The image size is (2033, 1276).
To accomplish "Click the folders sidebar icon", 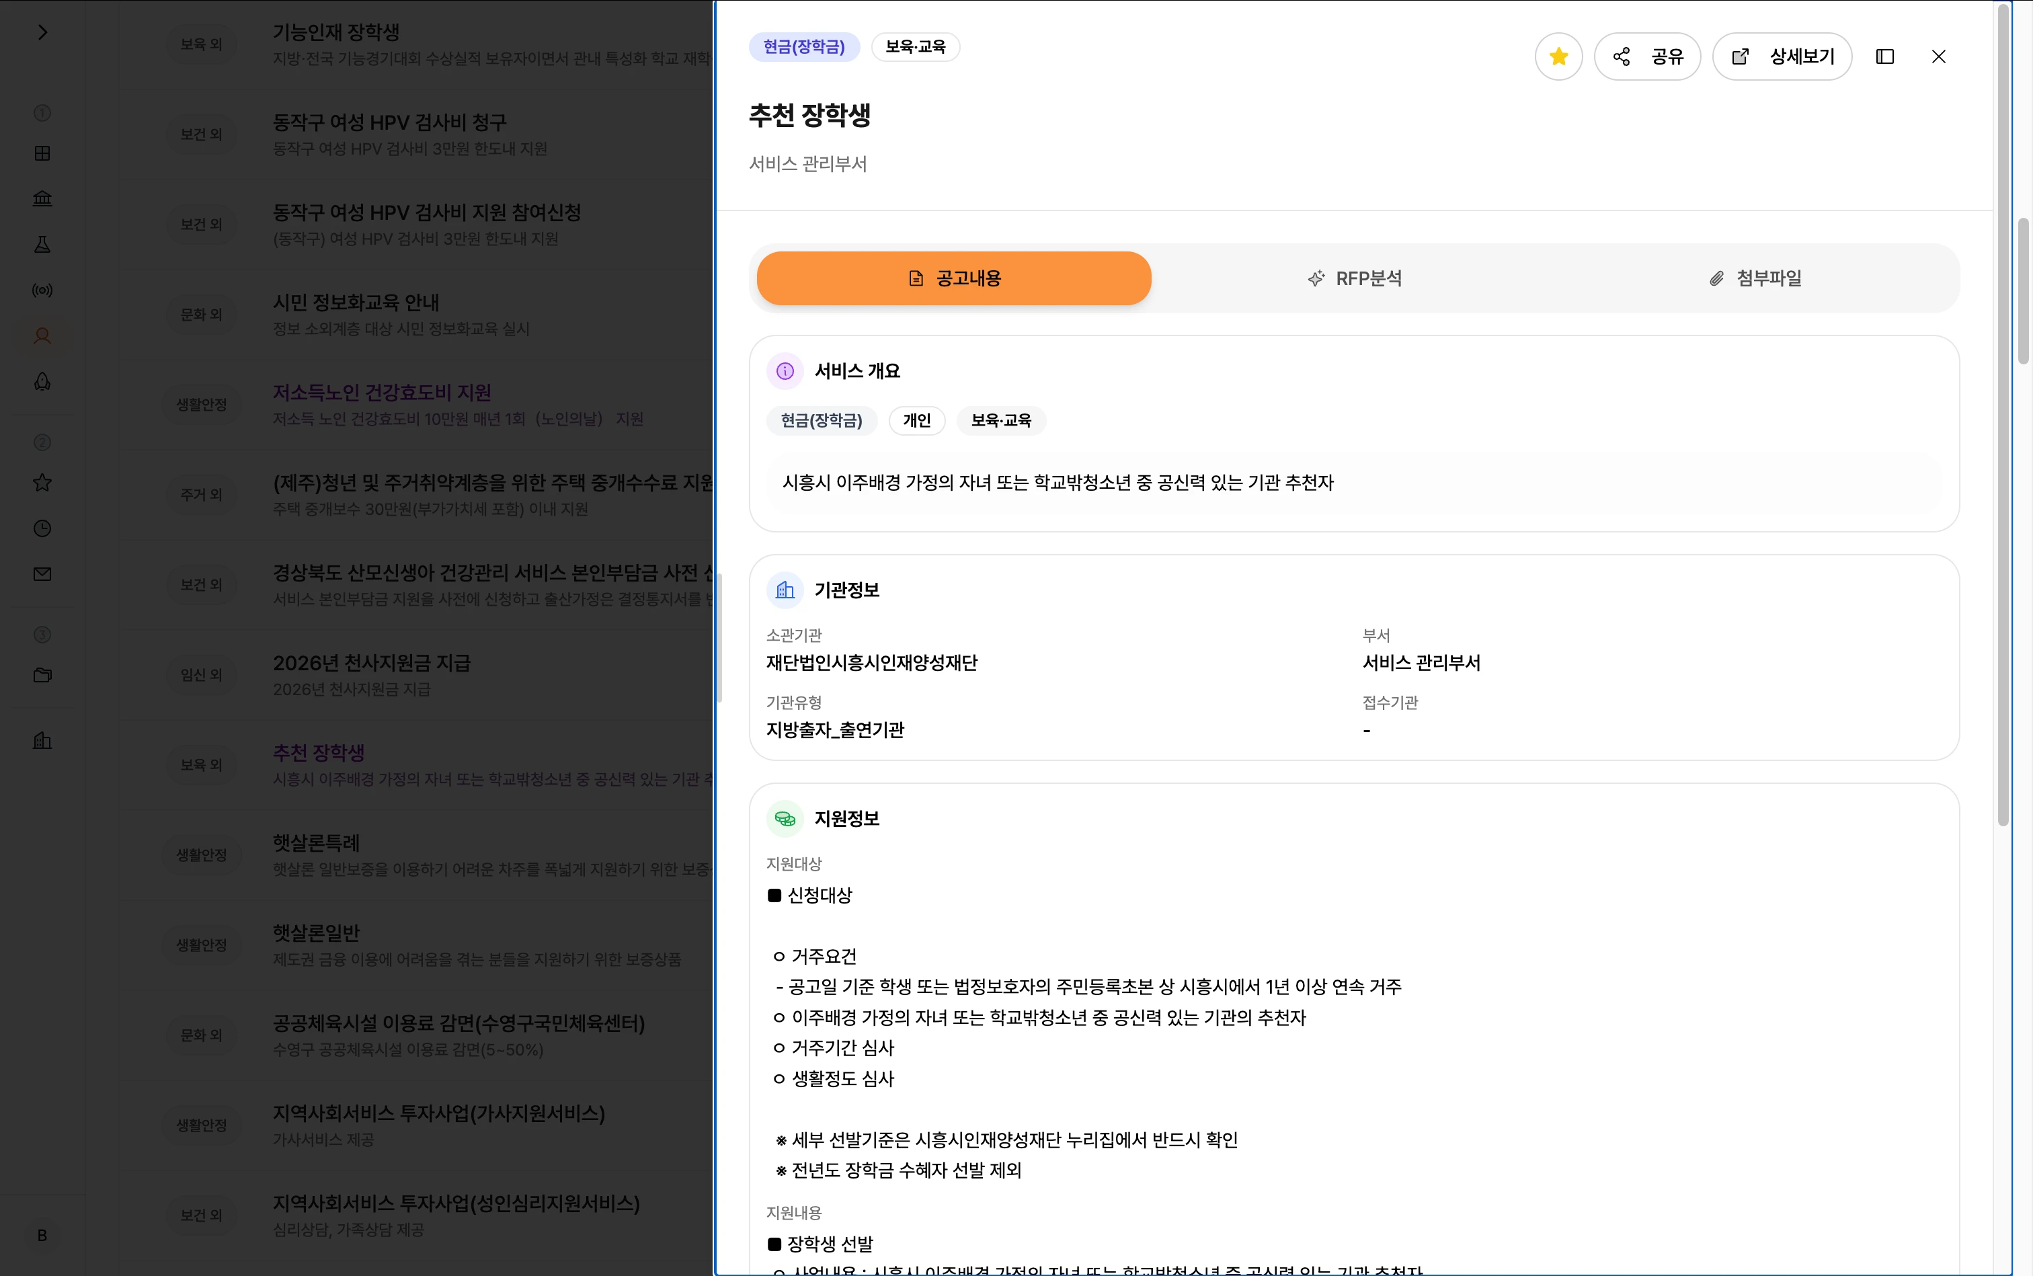I will click(42, 674).
